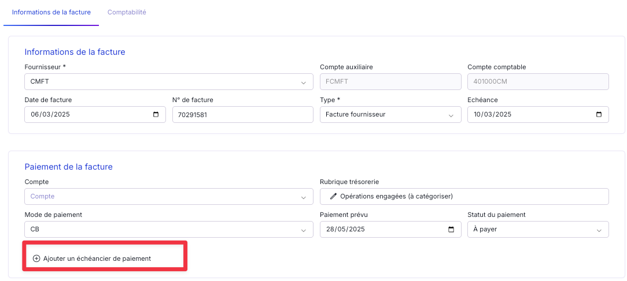
Task: Expand the Fournisseur dropdown chevron
Action: [304, 83]
